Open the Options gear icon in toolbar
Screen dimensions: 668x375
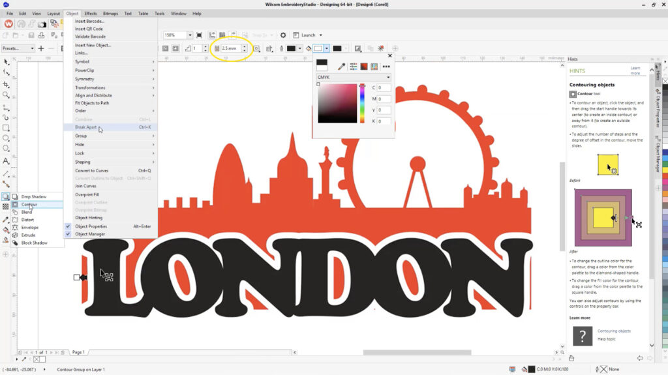tap(283, 35)
